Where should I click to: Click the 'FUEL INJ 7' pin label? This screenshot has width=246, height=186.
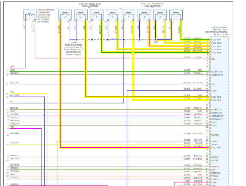pos(216,50)
